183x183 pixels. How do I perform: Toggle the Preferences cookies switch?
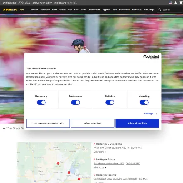(x=75, y=102)
